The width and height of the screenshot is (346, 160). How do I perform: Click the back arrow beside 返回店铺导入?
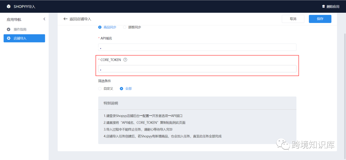[x=65, y=19]
